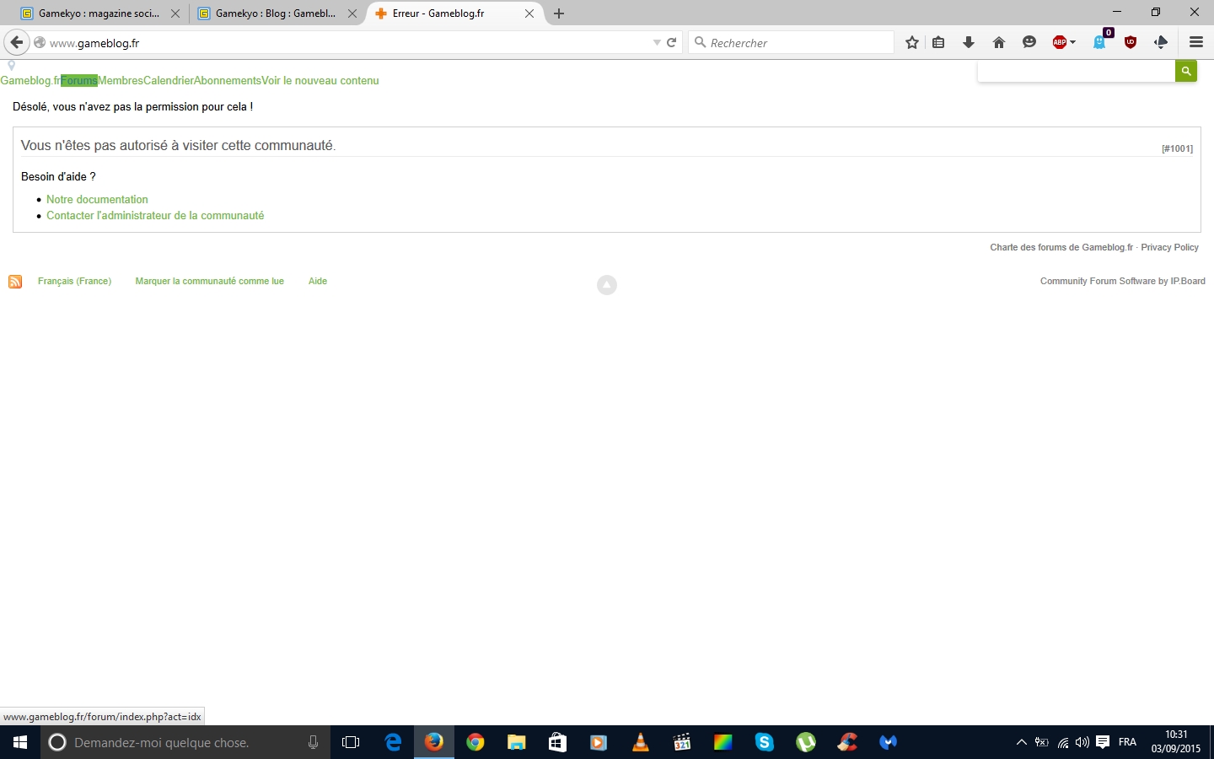
Task: Open the Wi-Fi network tray icon
Action: coord(1063,742)
